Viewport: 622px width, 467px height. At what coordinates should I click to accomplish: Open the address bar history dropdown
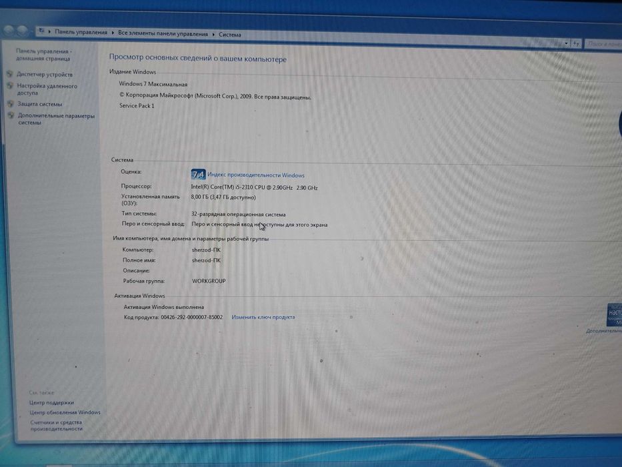point(567,43)
